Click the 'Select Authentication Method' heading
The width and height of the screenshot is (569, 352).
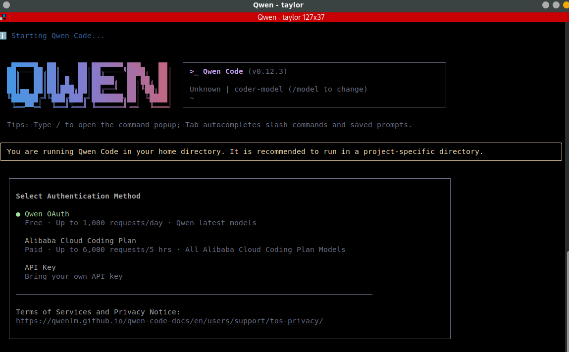click(x=78, y=196)
